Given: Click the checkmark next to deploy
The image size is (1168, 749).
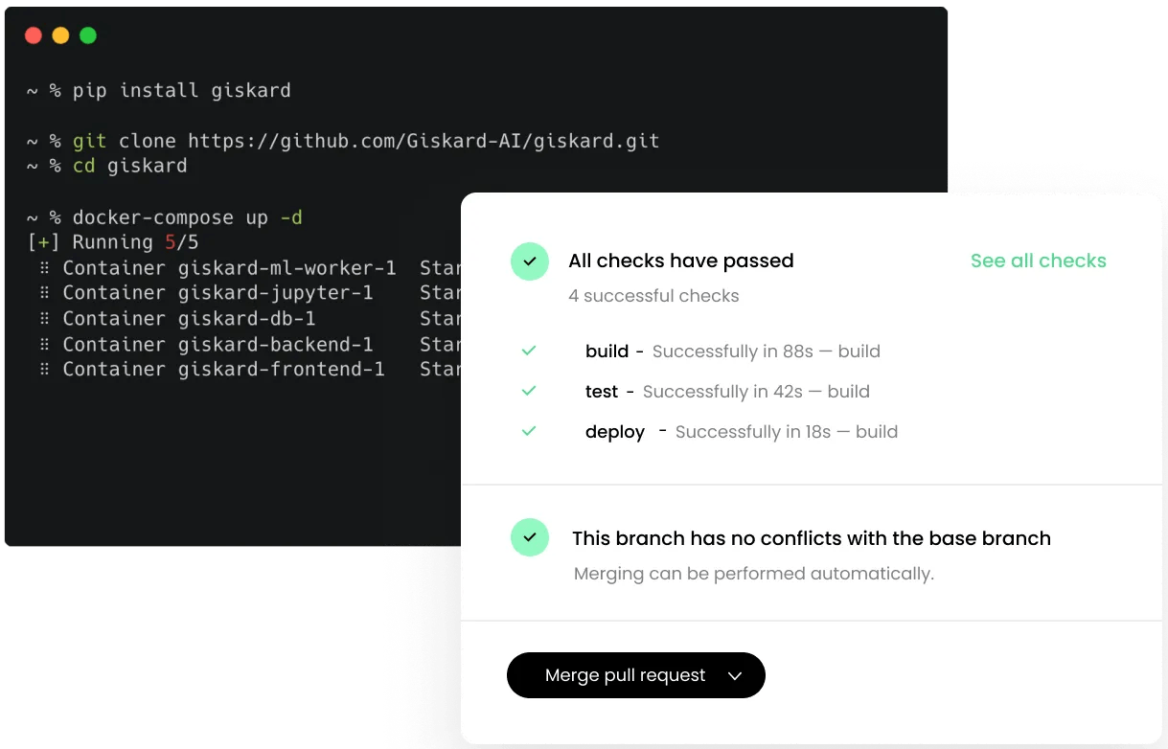Looking at the screenshot, I should coord(529,431).
